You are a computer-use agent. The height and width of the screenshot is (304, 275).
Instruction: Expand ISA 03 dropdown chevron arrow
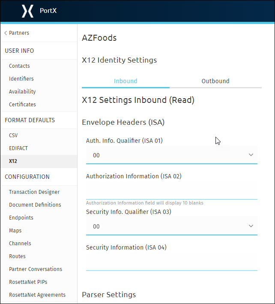[251, 226]
